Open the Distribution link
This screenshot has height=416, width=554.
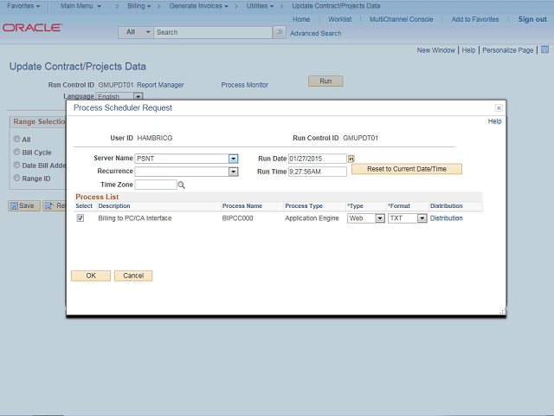click(x=446, y=218)
